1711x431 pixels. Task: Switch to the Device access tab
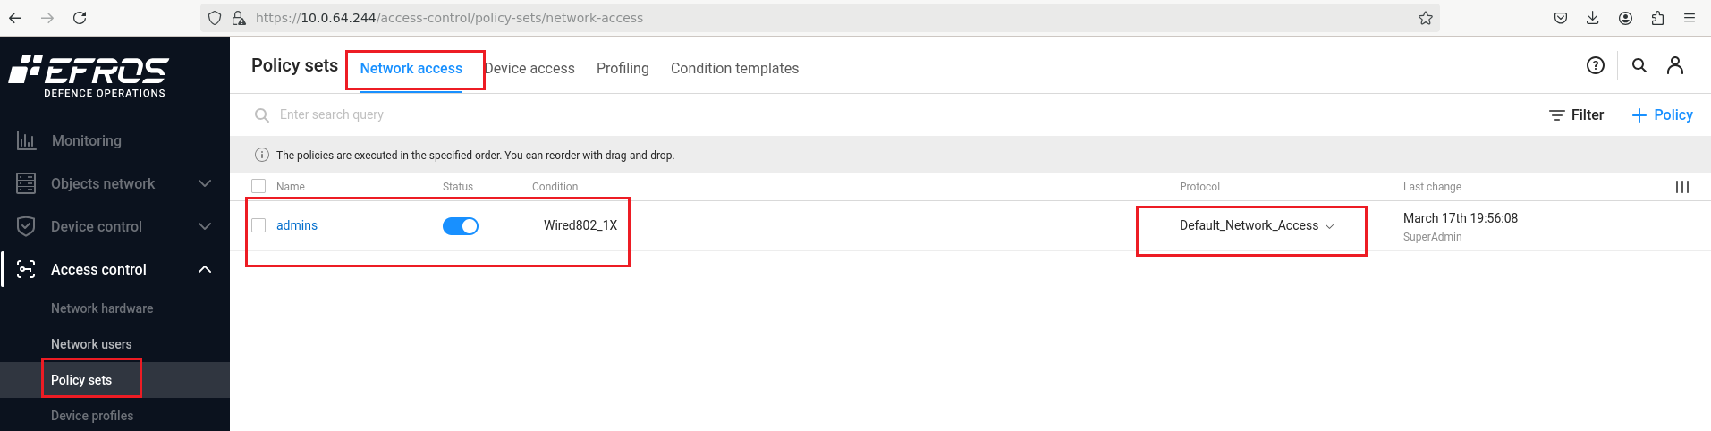(x=529, y=68)
